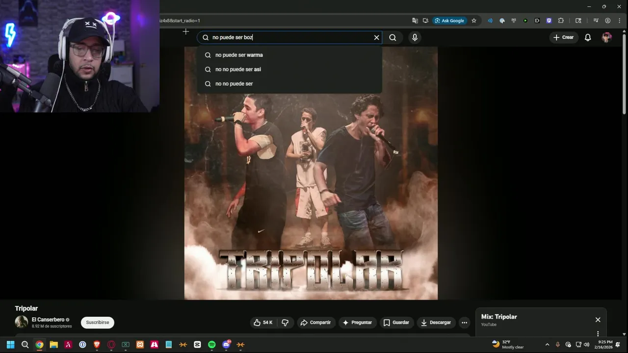Open the volume control in system tray
The width and height of the screenshot is (628, 353).
[586, 344]
